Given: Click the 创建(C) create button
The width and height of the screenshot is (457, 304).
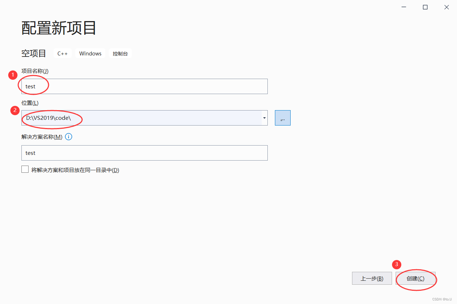Looking at the screenshot, I should [416, 278].
